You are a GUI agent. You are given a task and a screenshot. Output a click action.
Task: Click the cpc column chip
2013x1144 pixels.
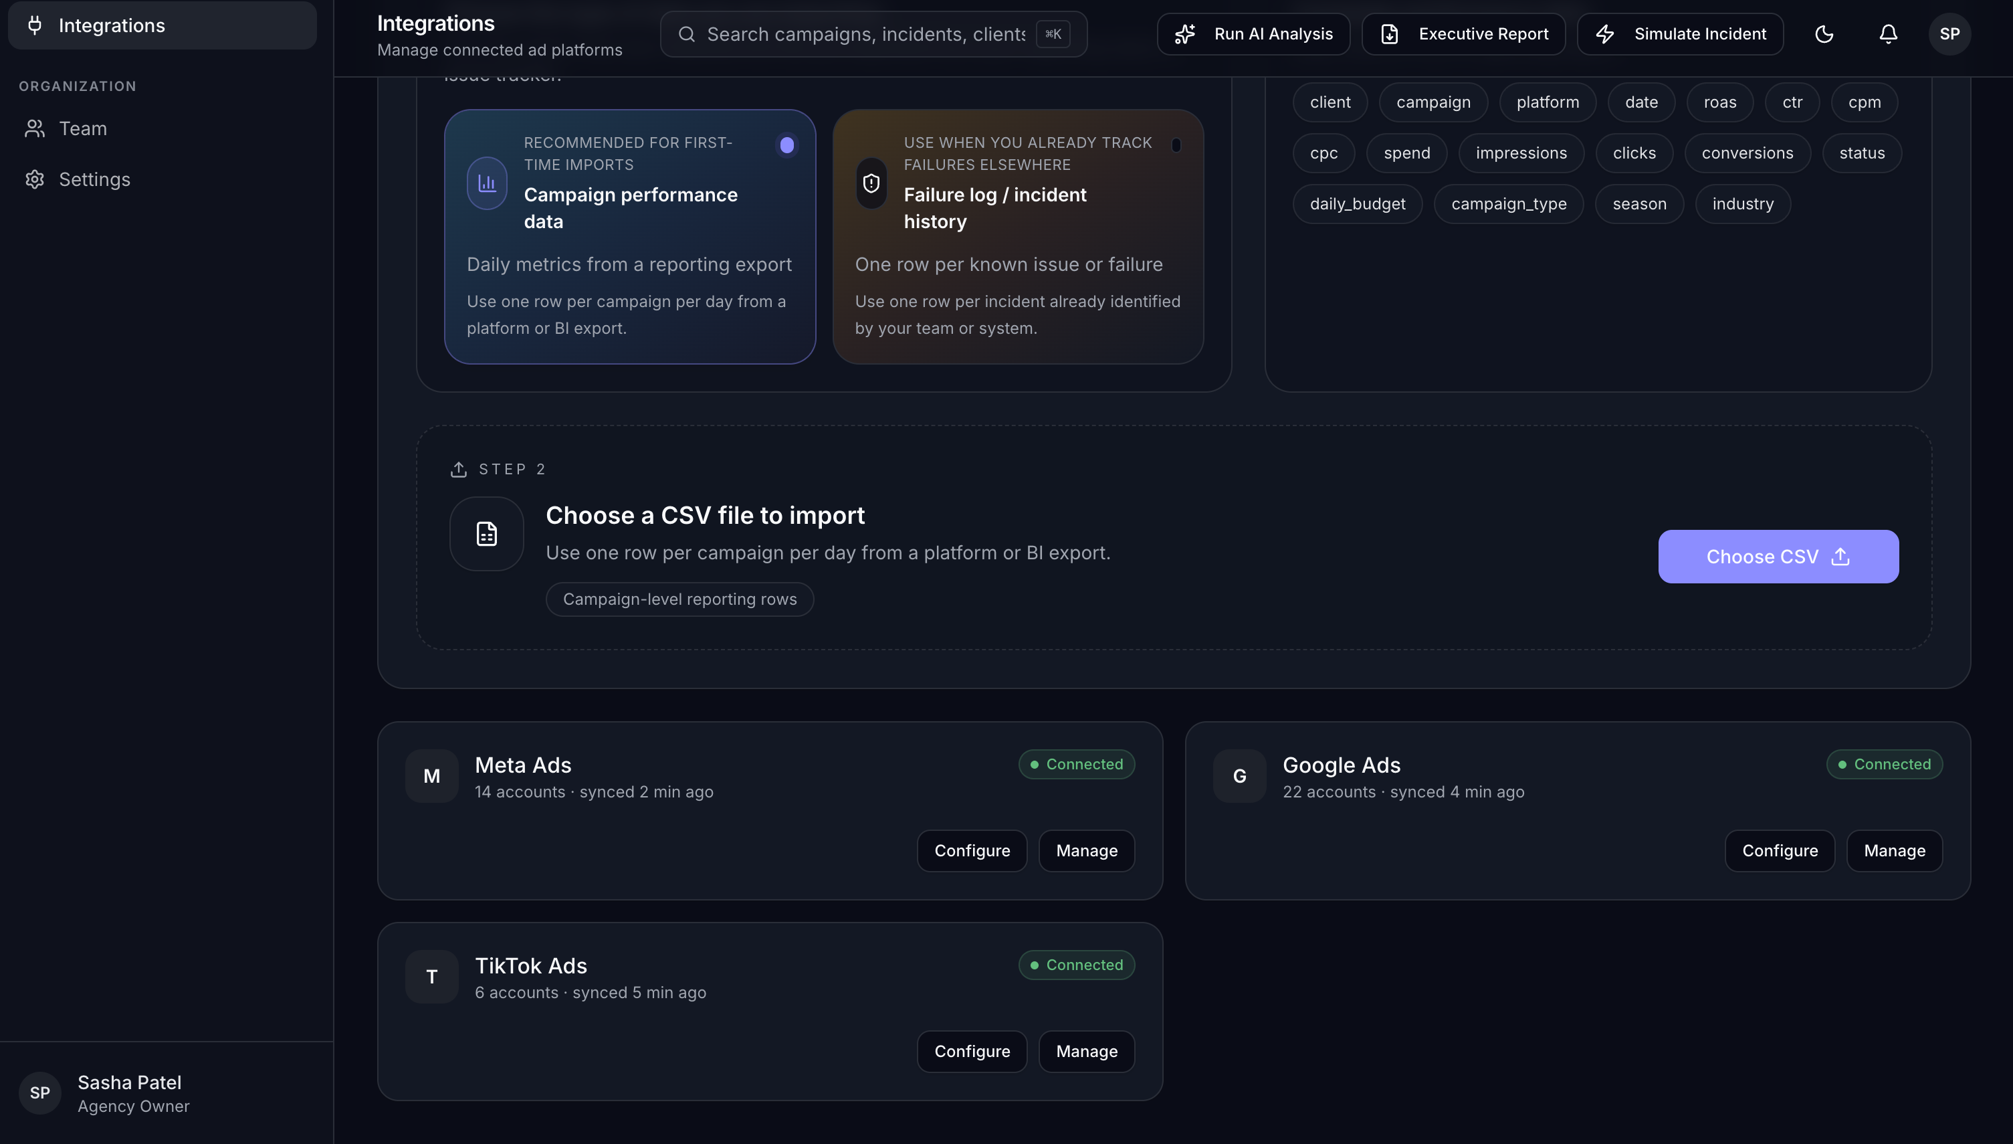(x=1323, y=153)
